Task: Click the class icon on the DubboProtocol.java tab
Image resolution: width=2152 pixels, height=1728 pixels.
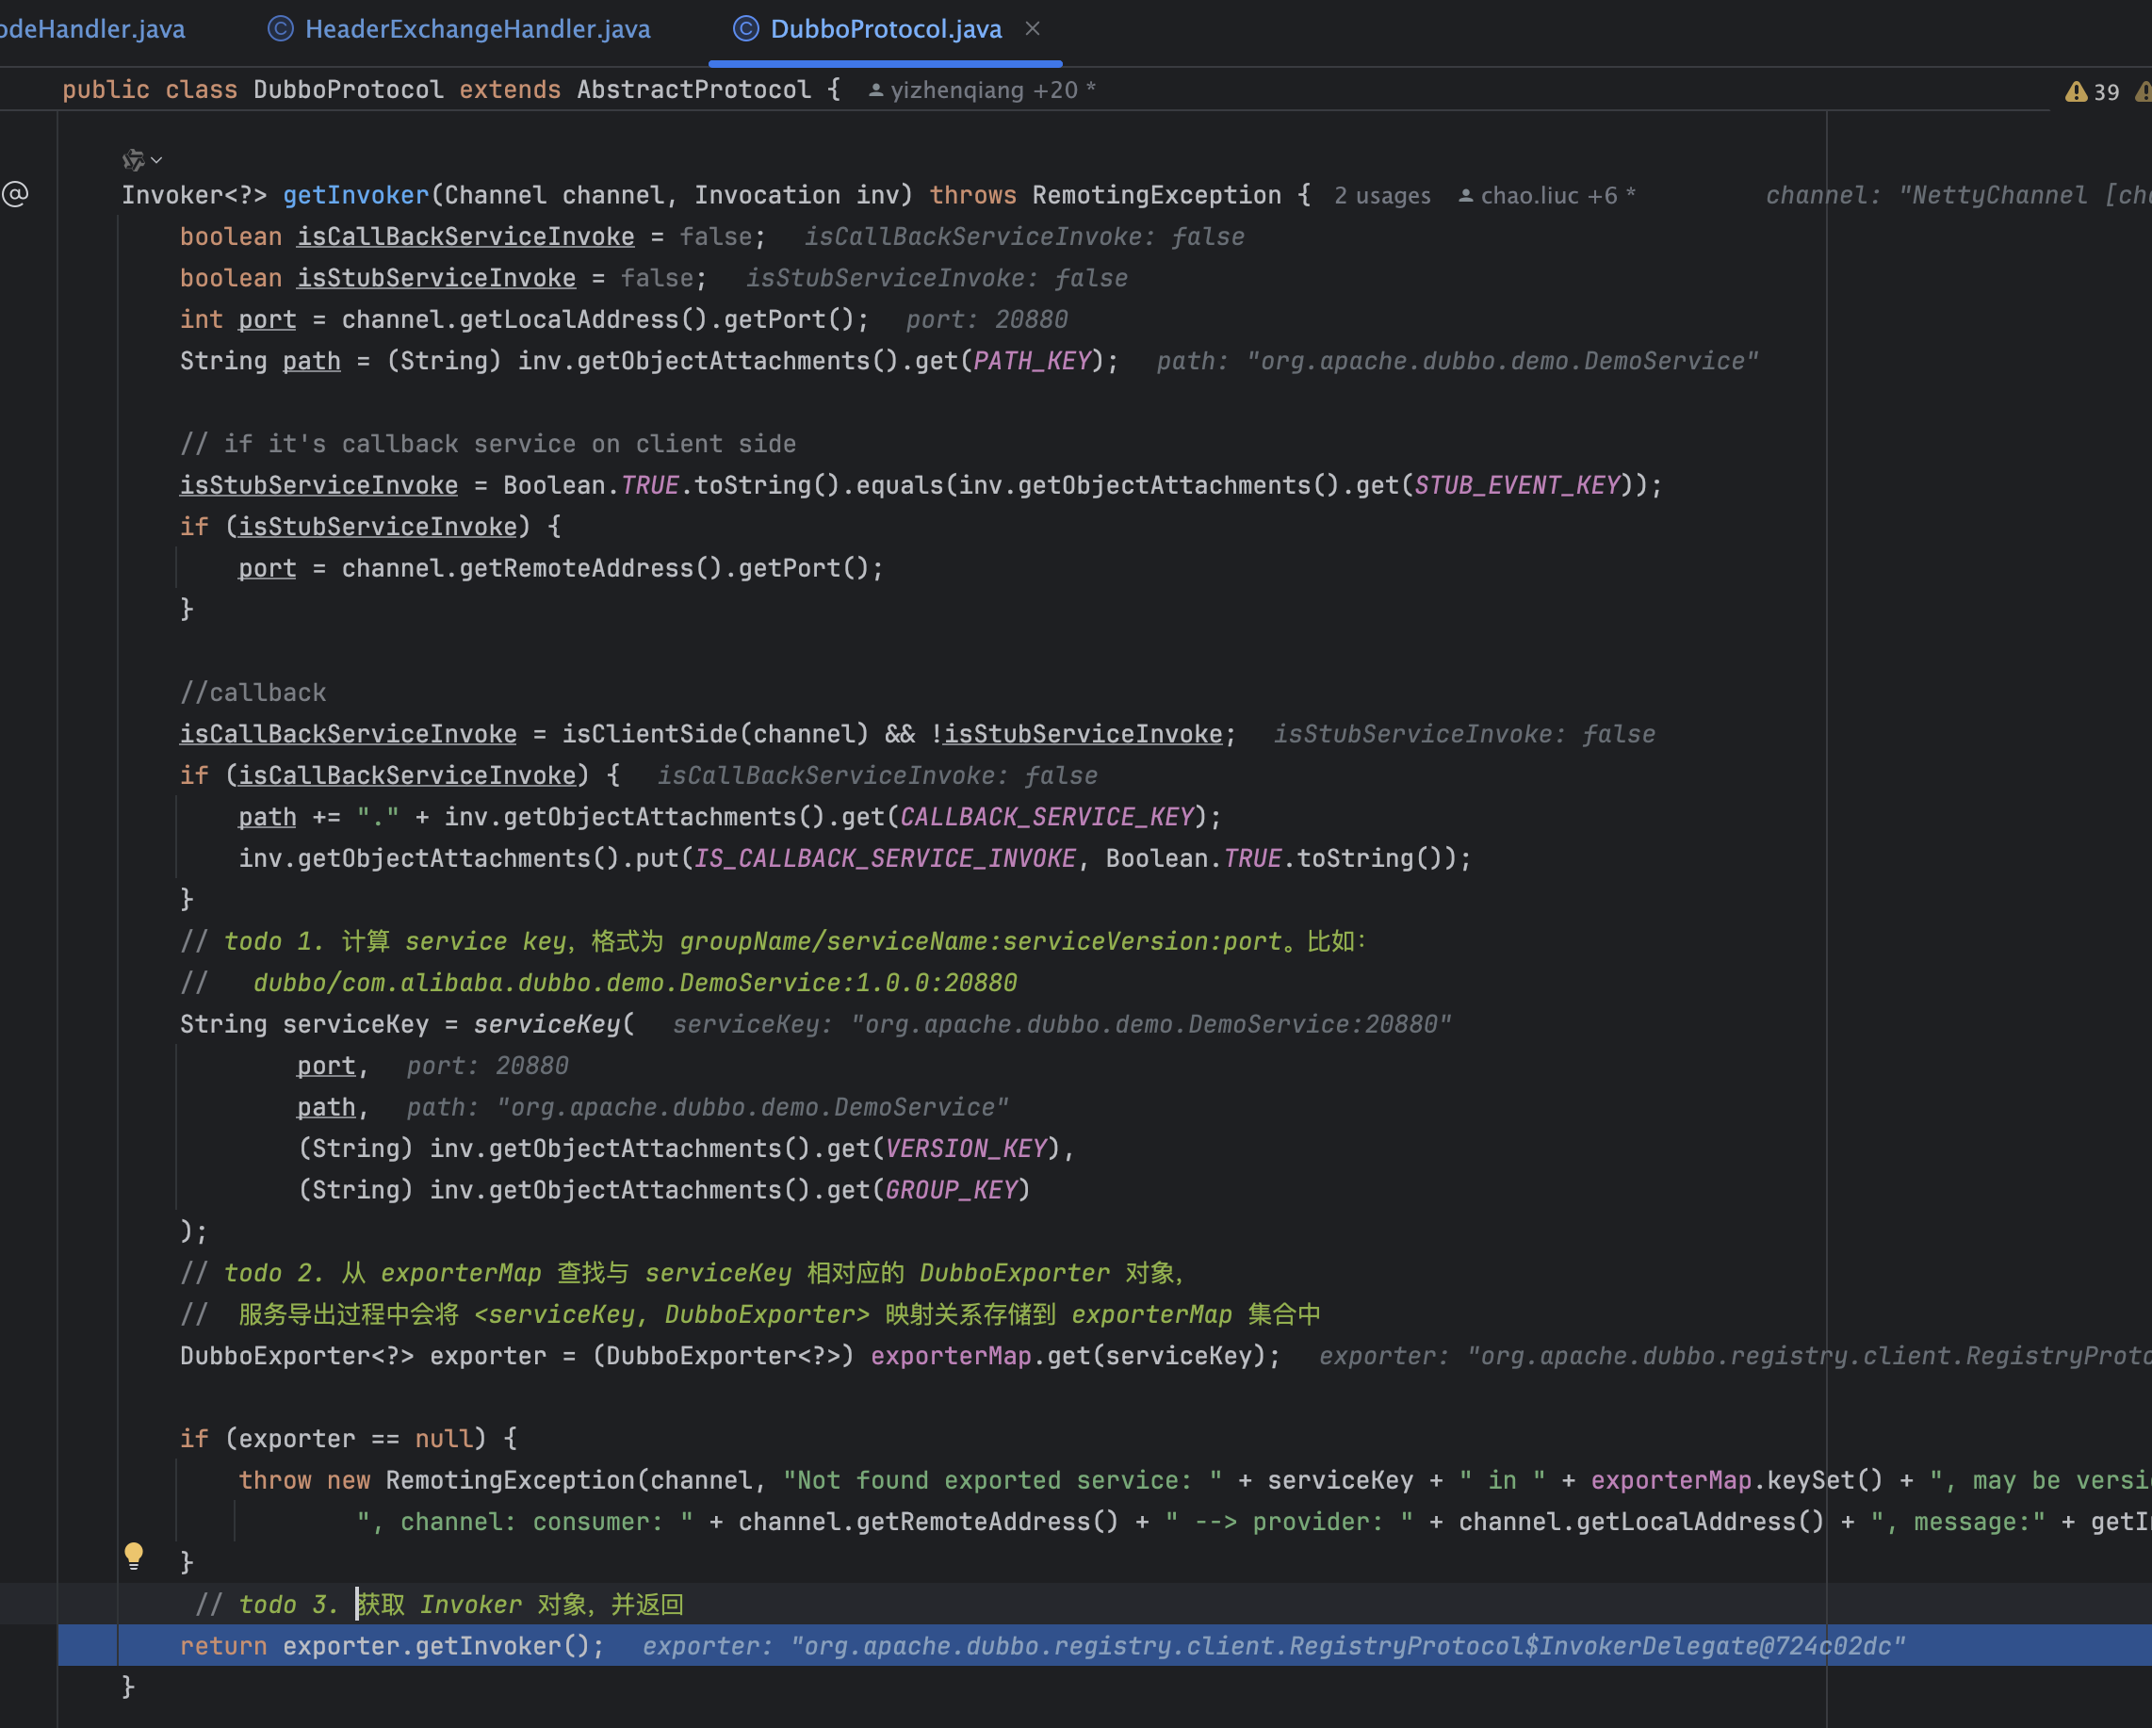Action: [x=745, y=29]
